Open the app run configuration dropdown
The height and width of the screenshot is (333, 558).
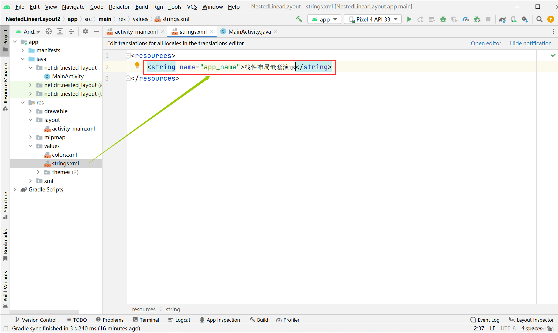(x=324, y=19)
